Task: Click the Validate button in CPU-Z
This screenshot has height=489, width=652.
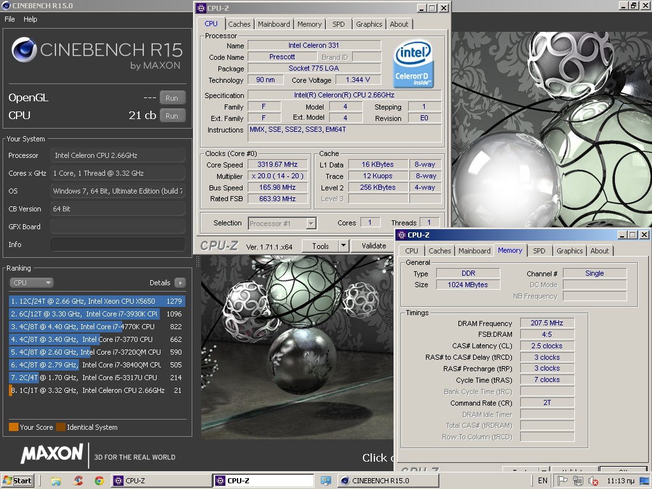Action: click(x=373, y=246)
